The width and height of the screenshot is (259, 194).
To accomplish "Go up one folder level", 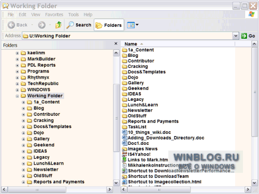I will click(59, 25).
